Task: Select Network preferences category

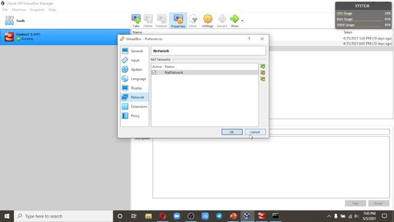Action: (x=134, y=97)
